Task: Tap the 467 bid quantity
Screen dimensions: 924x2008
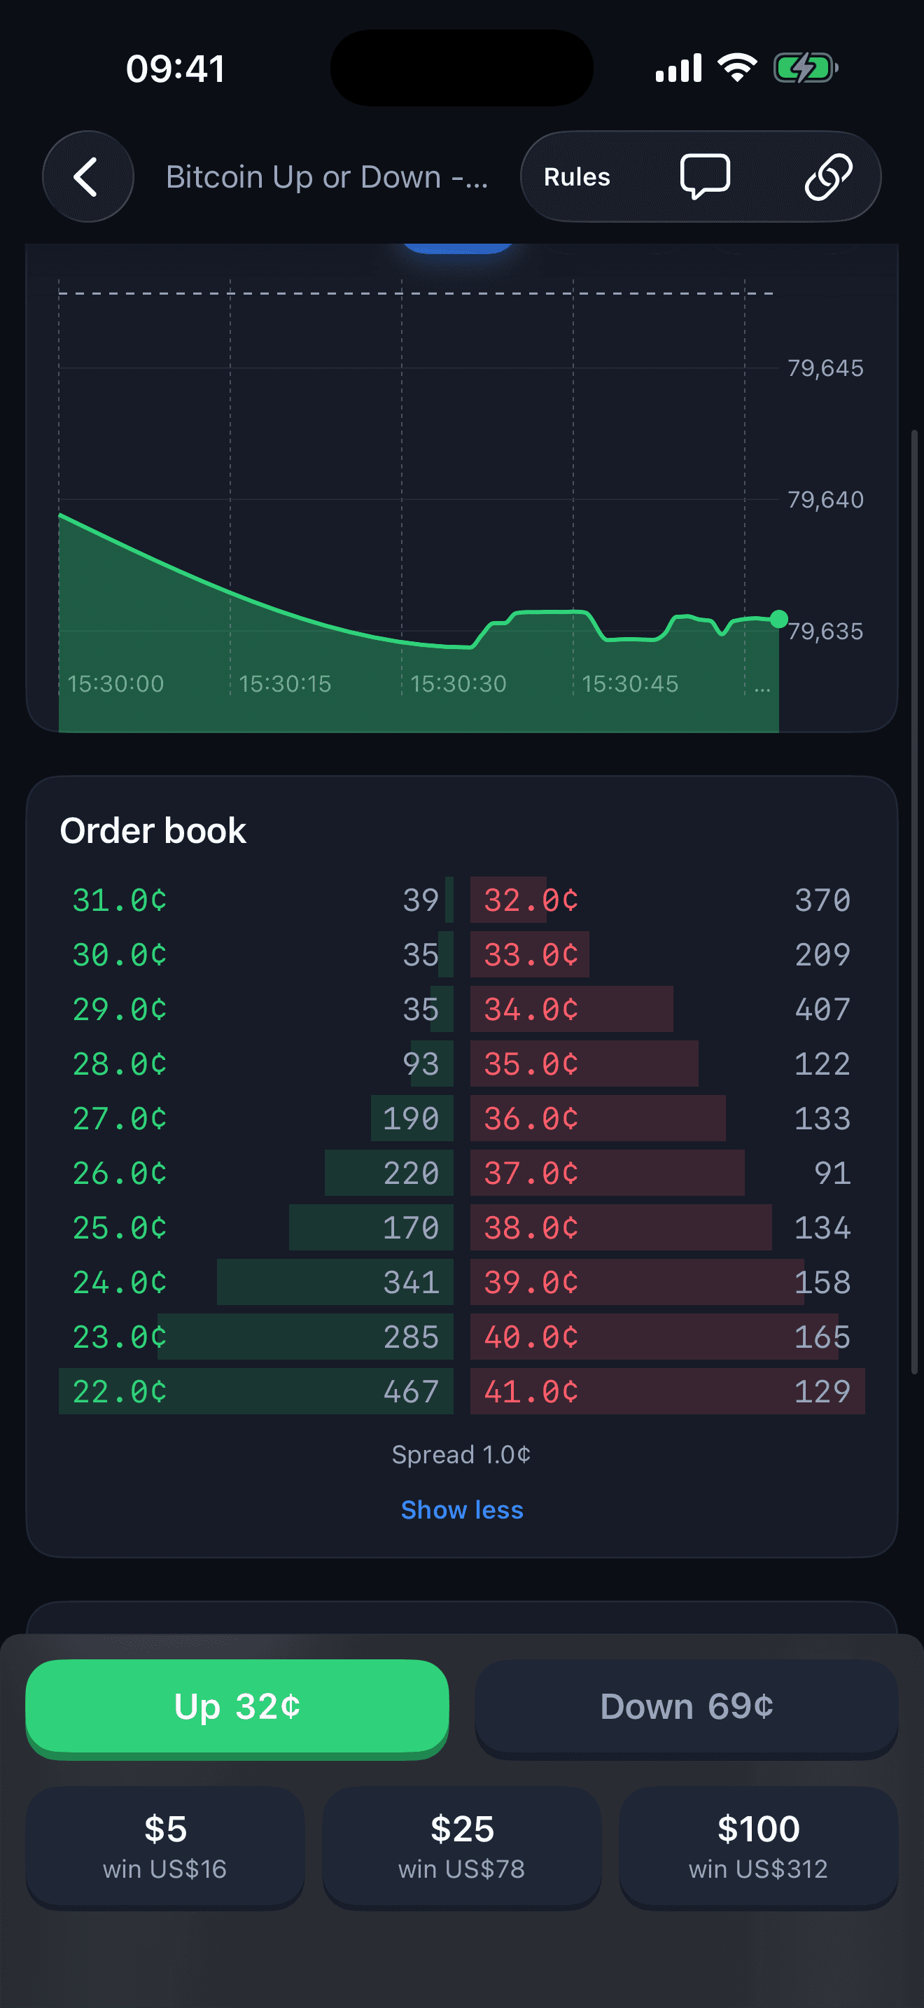Action: [x=412, y=1391]
